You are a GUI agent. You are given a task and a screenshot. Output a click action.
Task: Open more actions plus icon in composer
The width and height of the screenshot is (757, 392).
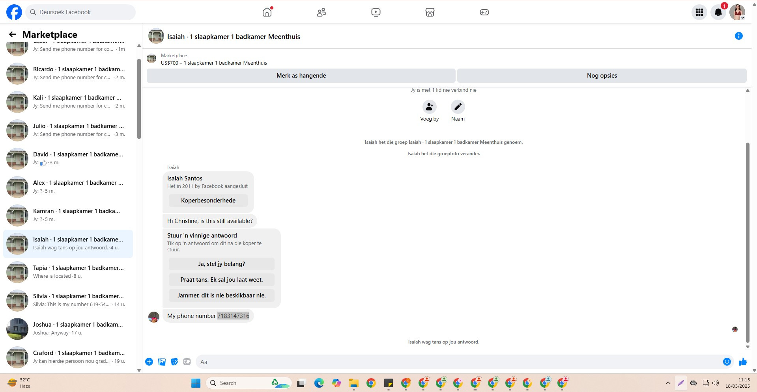click(149, 362)
